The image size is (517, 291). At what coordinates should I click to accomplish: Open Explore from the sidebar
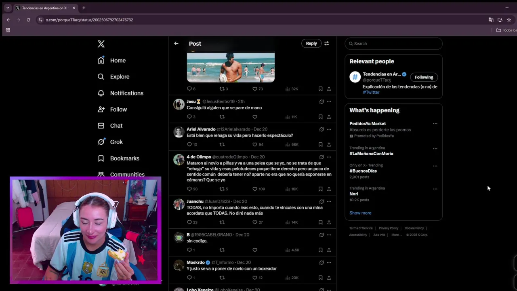click(113, 77)
